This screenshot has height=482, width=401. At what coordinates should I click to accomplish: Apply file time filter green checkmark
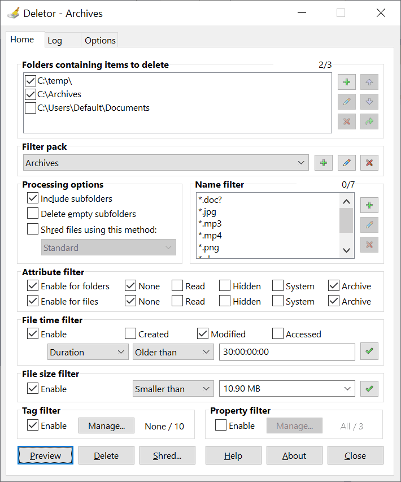coord(369,351)
